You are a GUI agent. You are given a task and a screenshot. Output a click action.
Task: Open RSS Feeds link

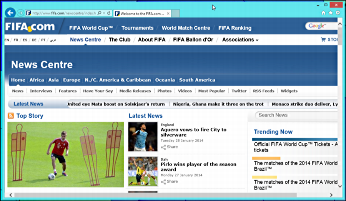(x=263, y=91)
